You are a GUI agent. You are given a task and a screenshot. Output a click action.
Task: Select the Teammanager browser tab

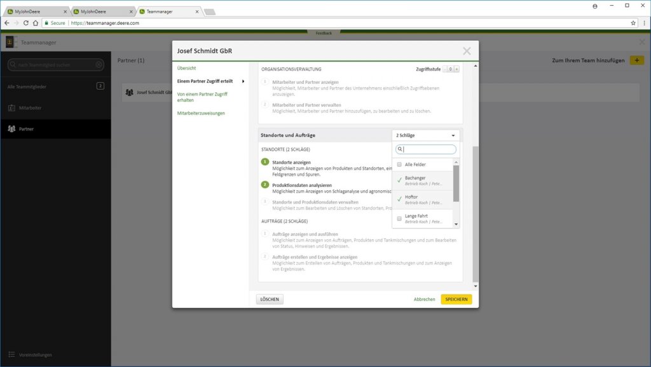[x=169, y=11]
